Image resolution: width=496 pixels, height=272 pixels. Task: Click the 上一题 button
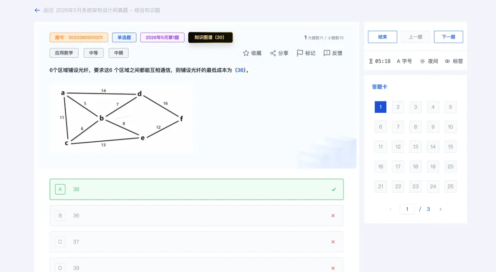[415, 37]
